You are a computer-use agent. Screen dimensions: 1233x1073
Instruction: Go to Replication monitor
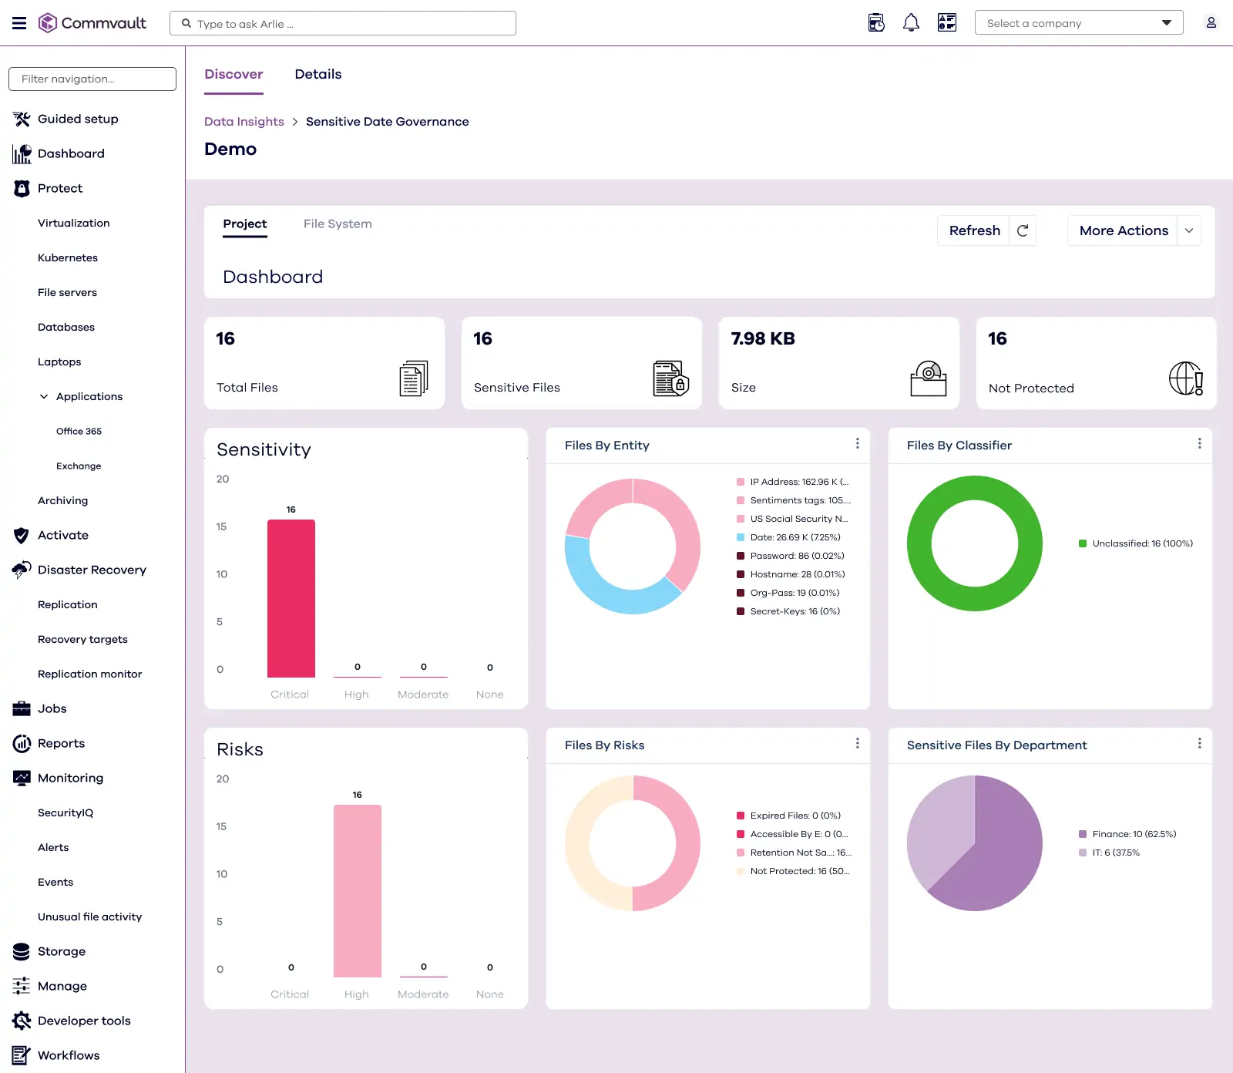click(x=89, y=674)
